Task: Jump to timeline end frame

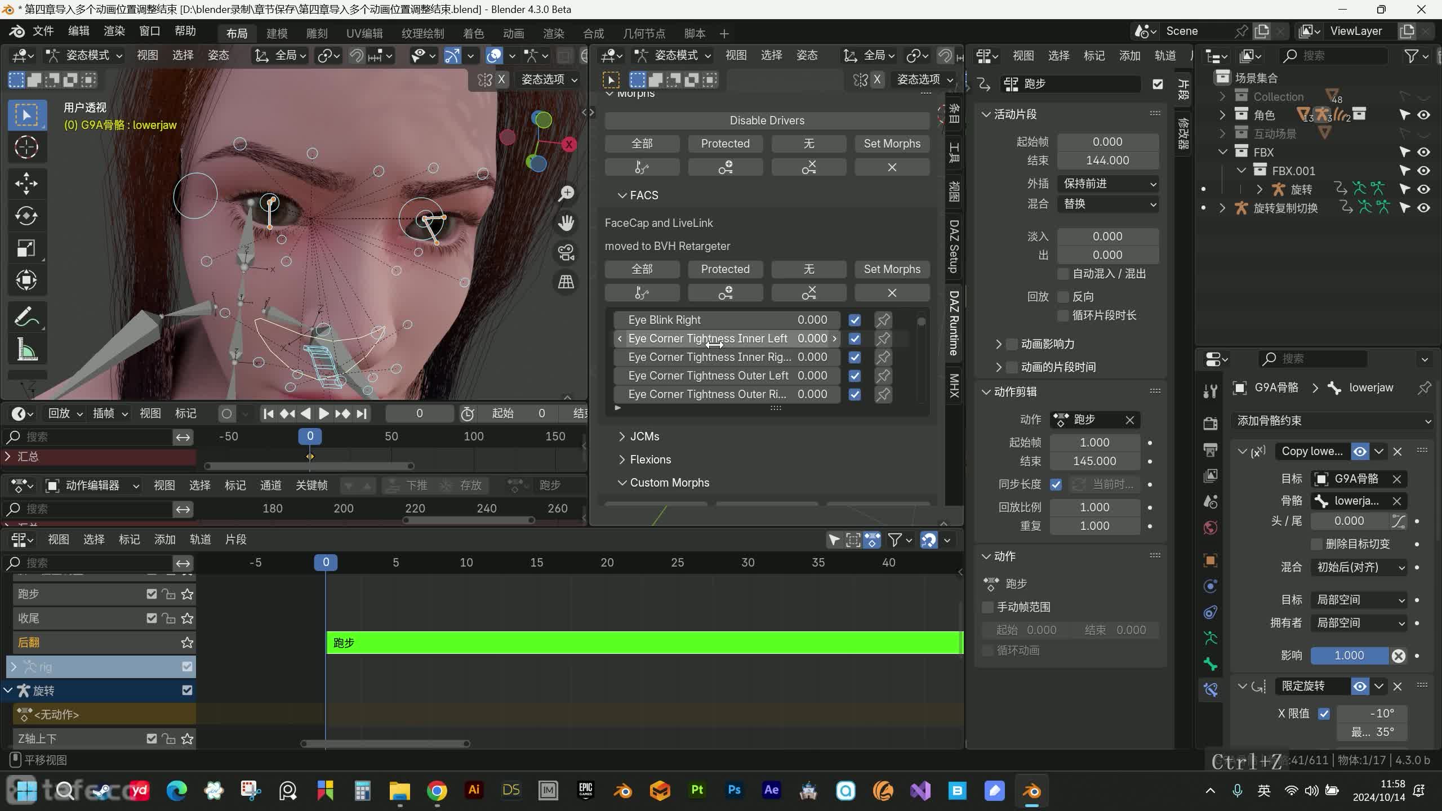Action: click(362, 414)
